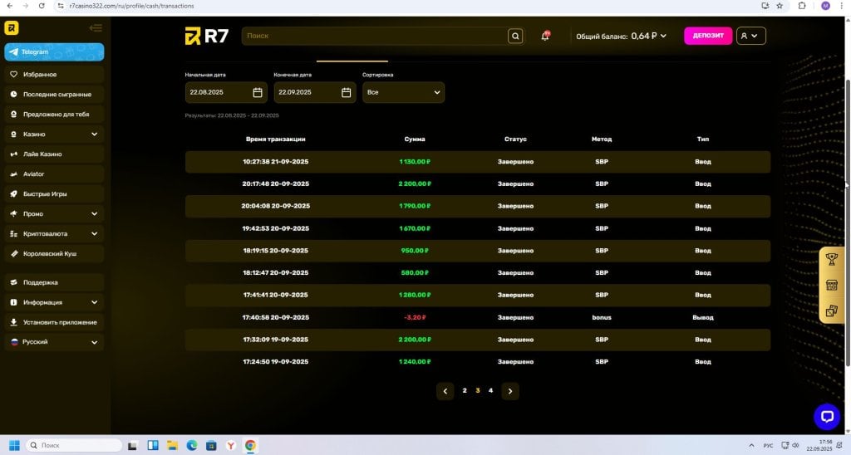Open Последние сыгранные in sidebar
851x455 pixels.
tap(54, 95)
